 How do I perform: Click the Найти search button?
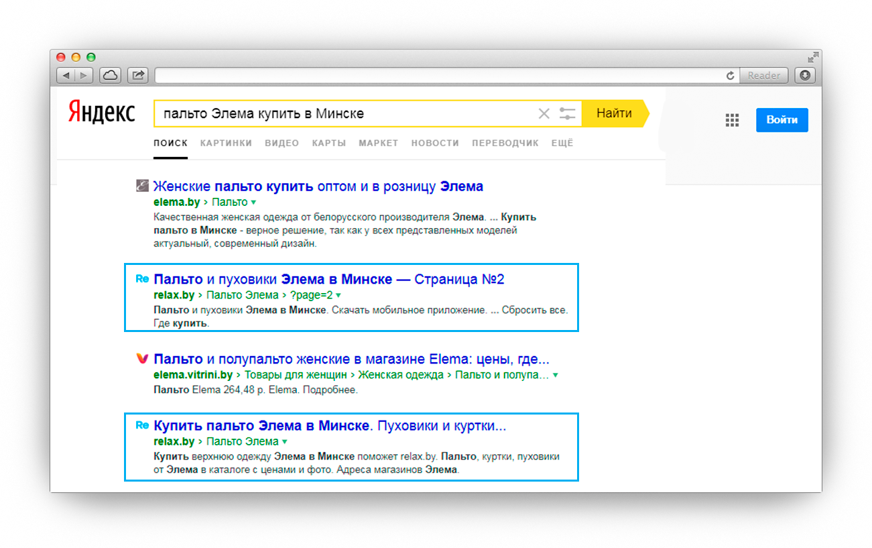pos(615,113)
